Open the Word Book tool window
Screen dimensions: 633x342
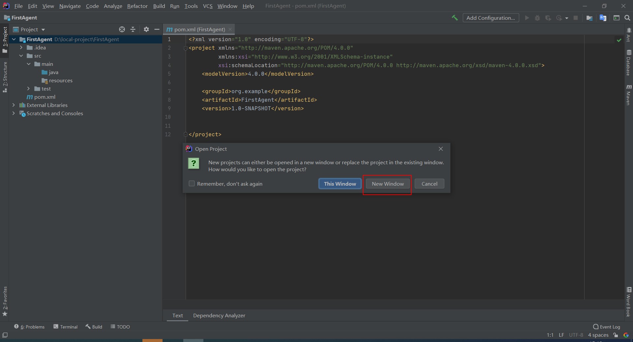(629, 302)
